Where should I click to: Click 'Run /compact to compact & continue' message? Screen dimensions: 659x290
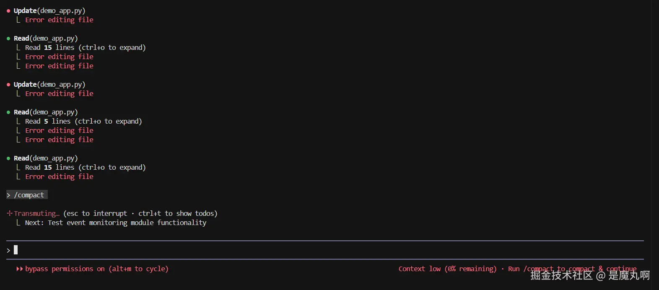coord(572,269)
